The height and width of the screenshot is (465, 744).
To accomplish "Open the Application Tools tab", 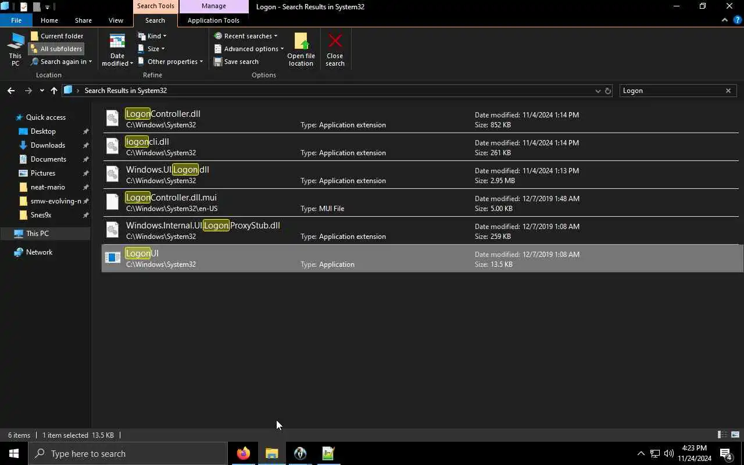I will 213,20.
